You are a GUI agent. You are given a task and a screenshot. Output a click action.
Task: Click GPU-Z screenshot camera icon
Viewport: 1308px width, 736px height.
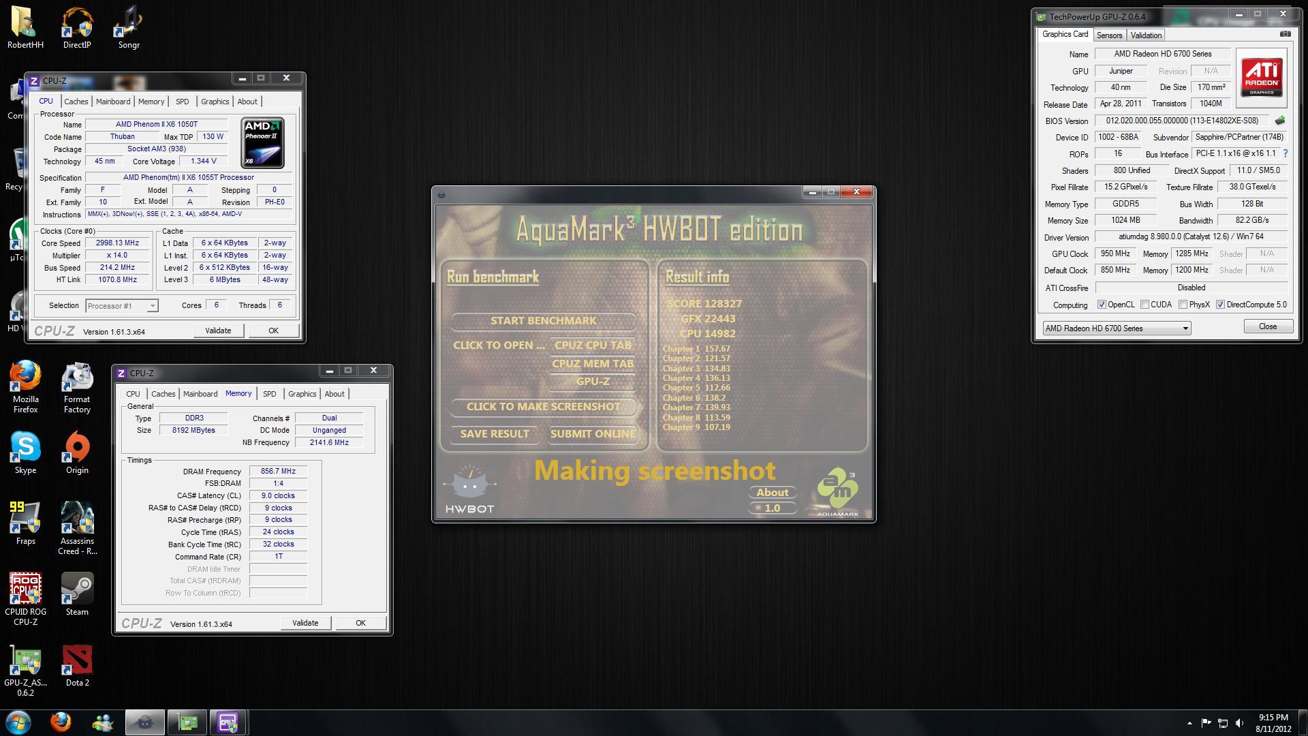pyautogui.click(x=1285, y=34)
